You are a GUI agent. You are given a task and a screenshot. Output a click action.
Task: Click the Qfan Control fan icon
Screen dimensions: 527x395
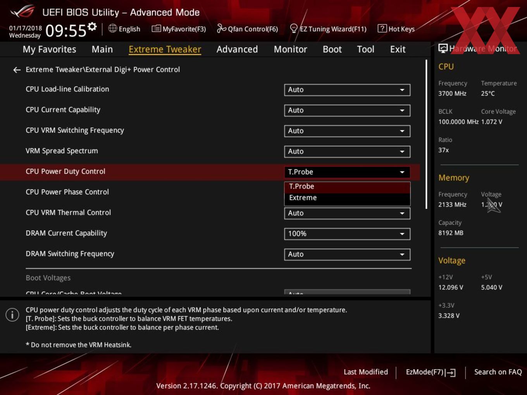coord(221,28)
